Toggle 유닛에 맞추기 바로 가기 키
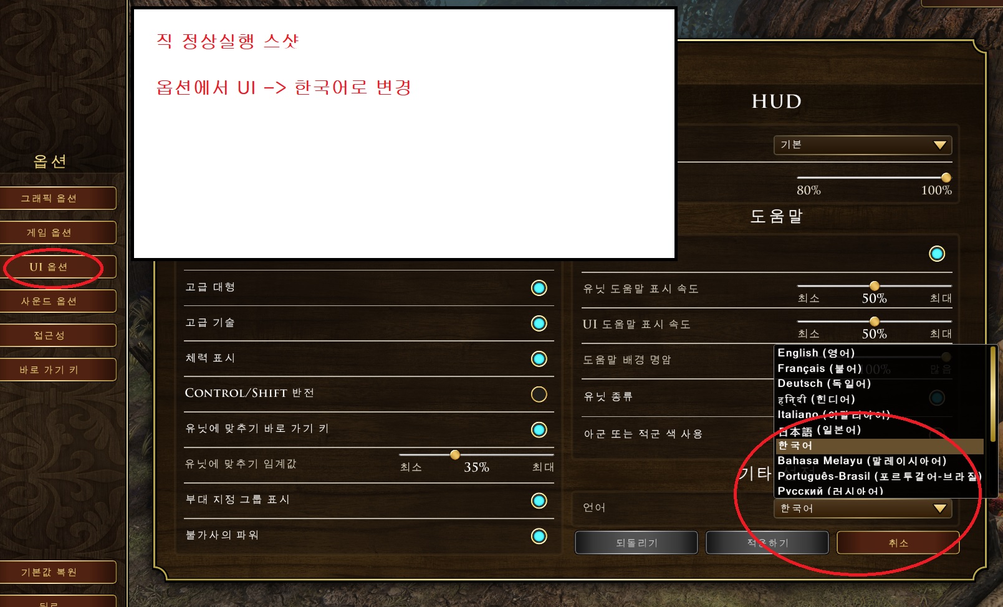Image resolution: width=1003 pixels, height=607 pixels. coord(539,430)
